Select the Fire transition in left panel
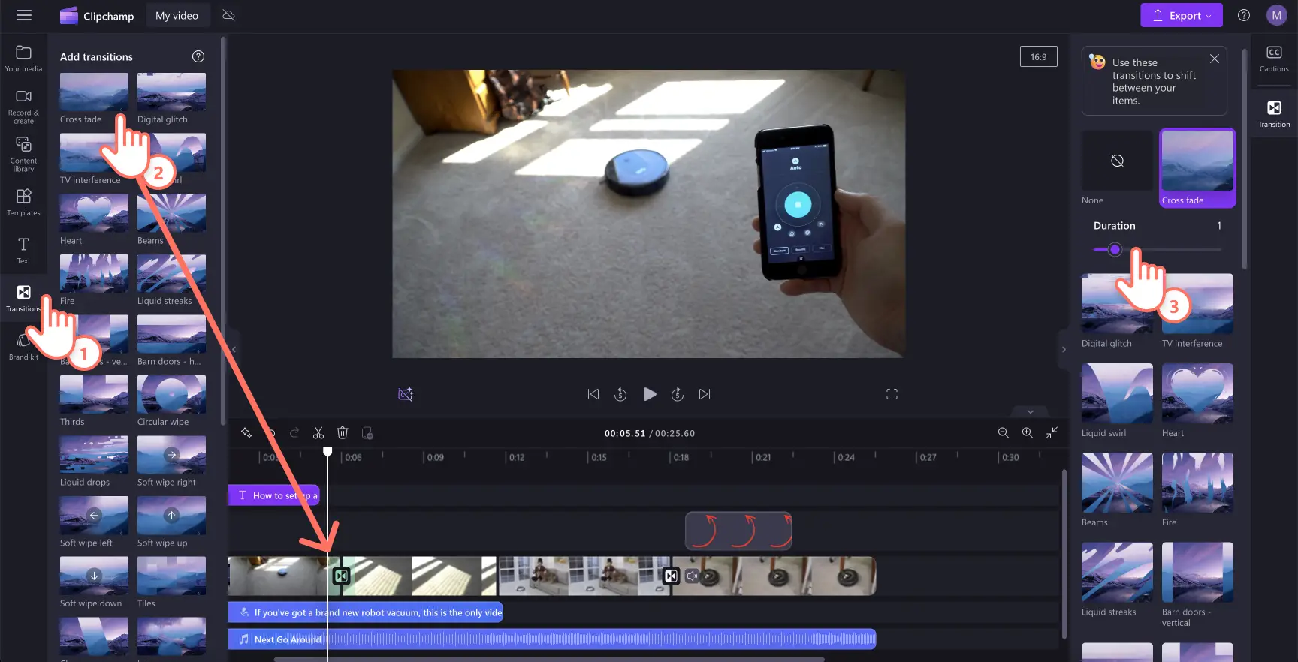The height and width of the screenshot is (662, 1298). tap(94, 273)
